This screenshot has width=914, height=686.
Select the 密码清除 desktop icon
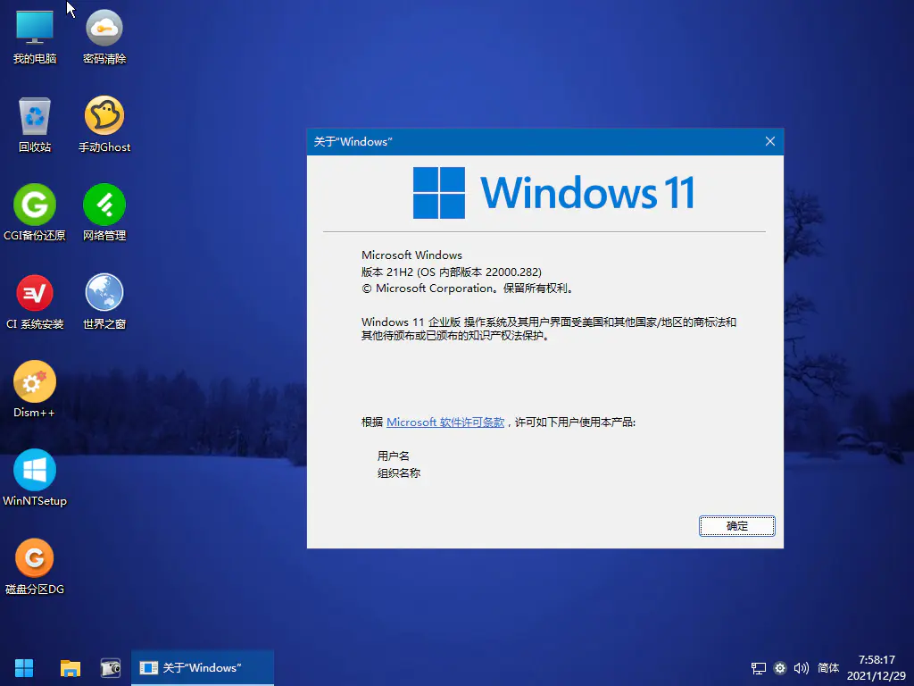click(104, 29)
